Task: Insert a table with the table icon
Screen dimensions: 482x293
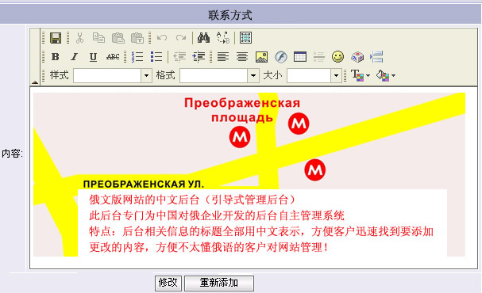Action: coord(300,57)
